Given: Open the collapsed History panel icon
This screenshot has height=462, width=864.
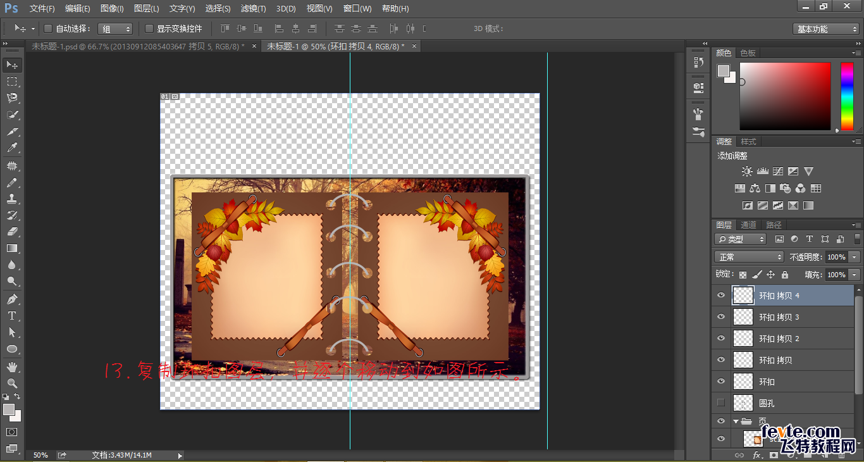Looking at the screenshot, I should pyautogui.click(x=698, y=62).
